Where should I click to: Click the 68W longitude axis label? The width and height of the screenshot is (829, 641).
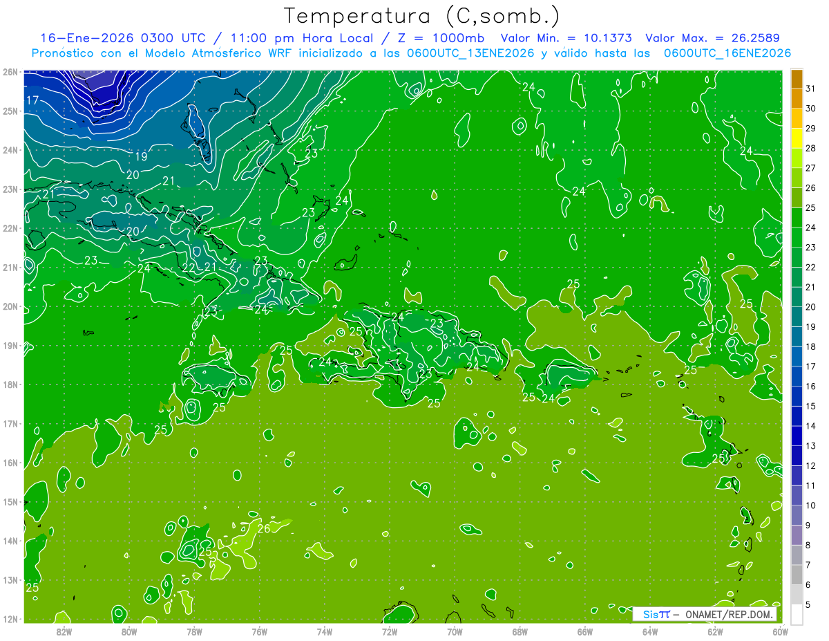[520, 631]
